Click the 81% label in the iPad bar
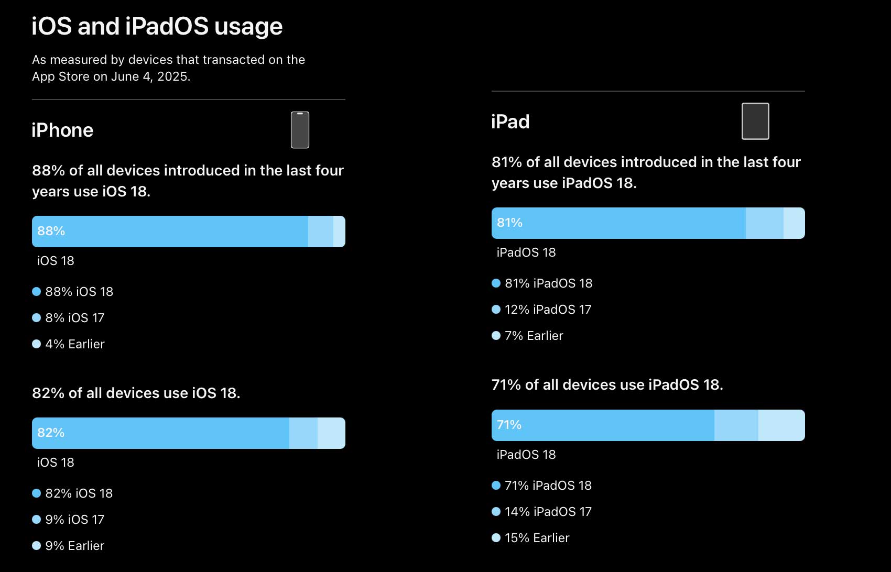891x572 pixels. [509, 223]
